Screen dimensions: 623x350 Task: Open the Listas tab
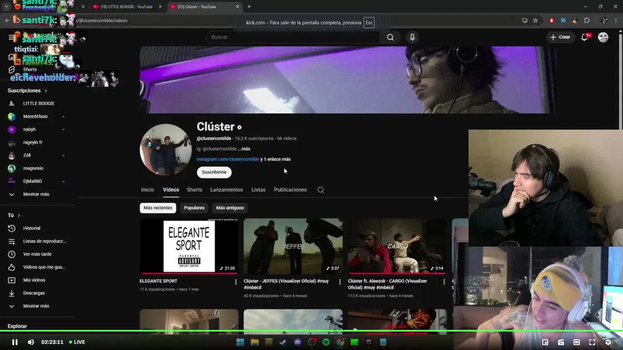(258, 190)
